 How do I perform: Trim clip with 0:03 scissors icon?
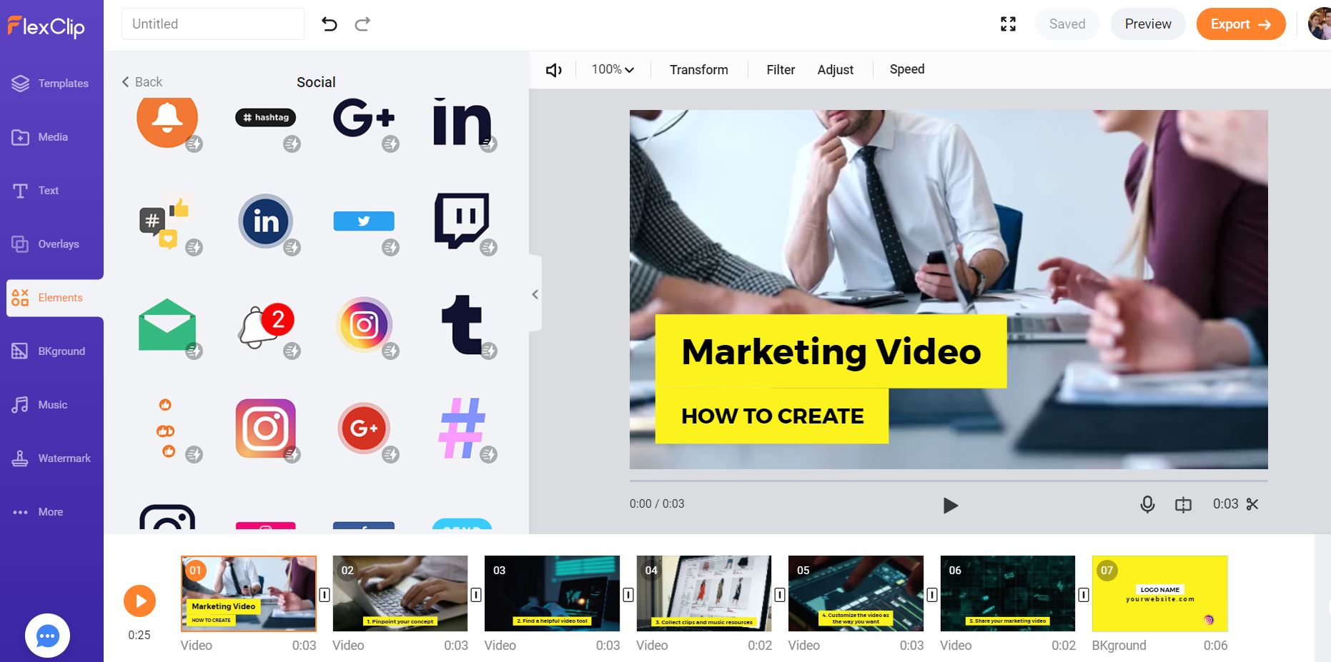tap(1252, 504)
